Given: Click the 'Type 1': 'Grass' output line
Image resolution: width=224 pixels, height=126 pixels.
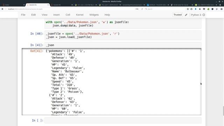Looking at the screenshot, I should [x=65, y=89].
